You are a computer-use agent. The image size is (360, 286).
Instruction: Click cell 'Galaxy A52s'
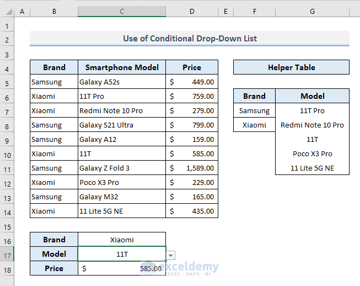click(x=122, y=82)
